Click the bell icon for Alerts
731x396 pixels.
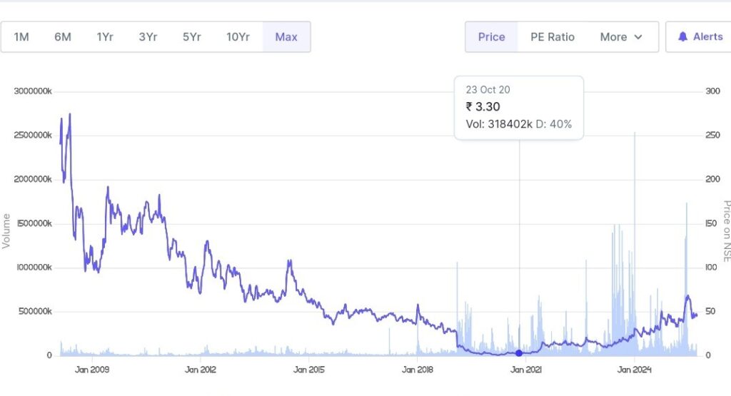coord(683,36)
